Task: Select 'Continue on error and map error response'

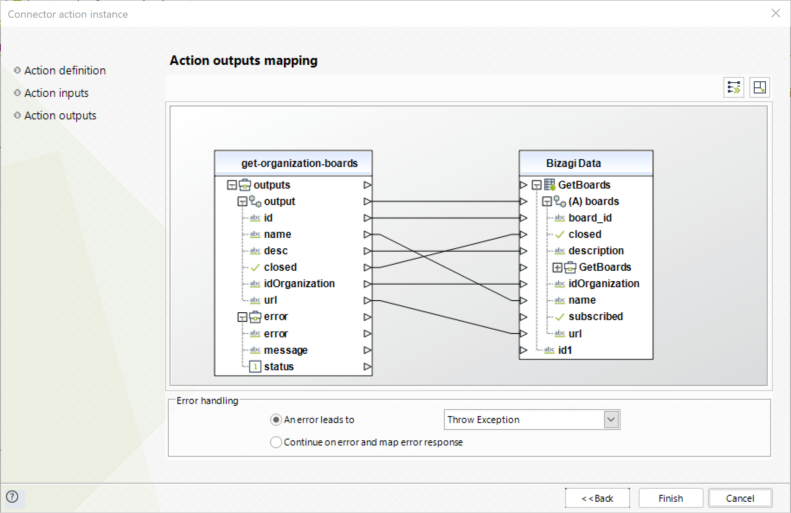Action: coord(276,442)
